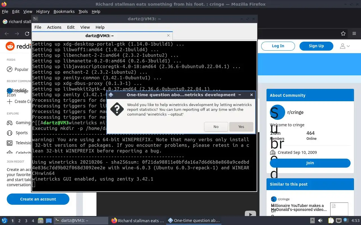The image size is (361, 225).
Task: Close the winetricks question dialog
Action: pyautogui.click(x=251, y=95)
